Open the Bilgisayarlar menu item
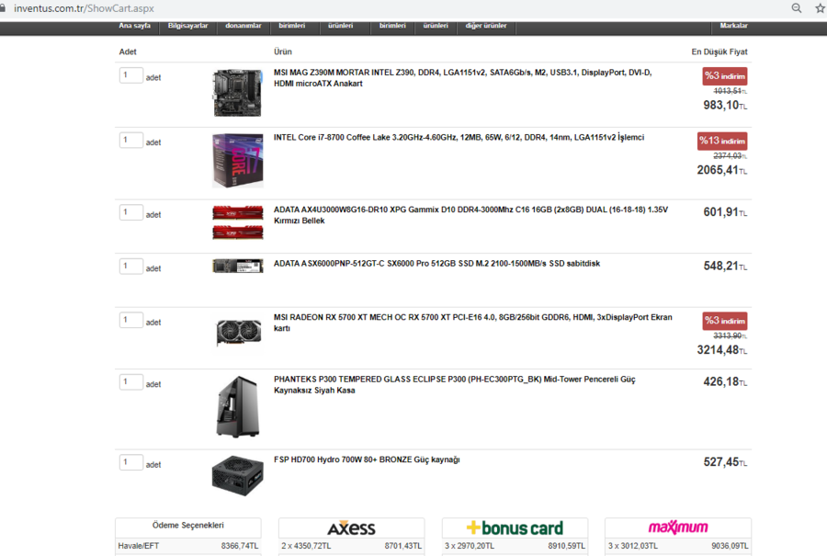Image resolution: width=827 pixels, height=556 pixels. tap(187, 26)
